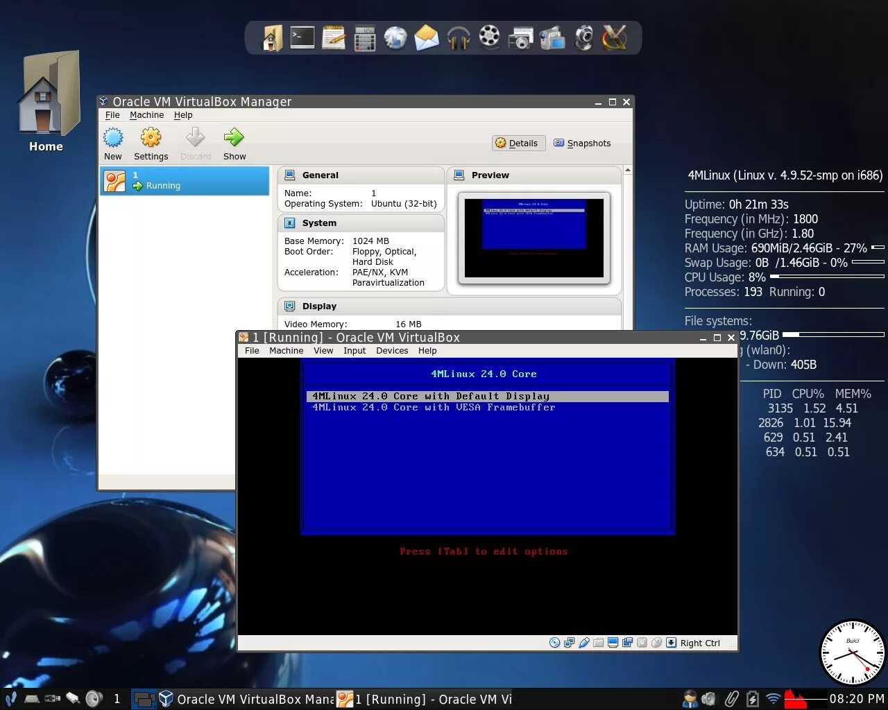888x710 pixels.
Task: Click the System section header
Action: click(x=361, y=223)
